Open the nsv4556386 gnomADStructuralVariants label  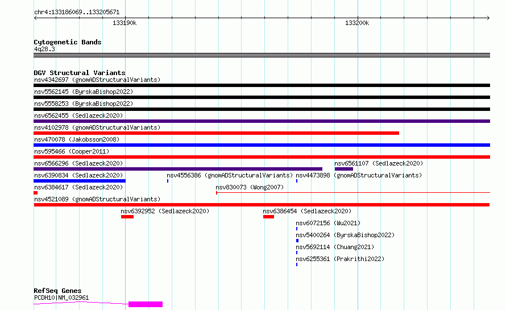pos(230,175)
